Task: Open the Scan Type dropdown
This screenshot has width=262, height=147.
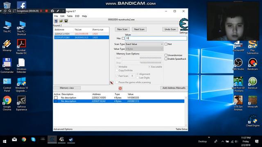Action: point(144,44)
